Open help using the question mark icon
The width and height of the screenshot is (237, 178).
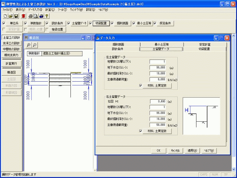click(46, 17)
